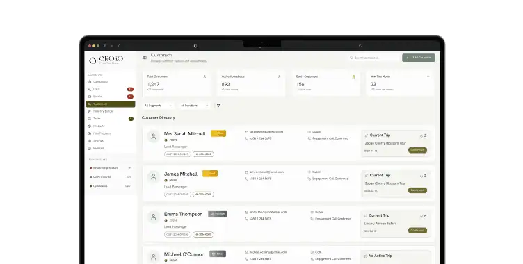The image size is (523, 264).
Task: Click the HH id tag under Sarah Mitchell
Action: [x=203, y=154]
